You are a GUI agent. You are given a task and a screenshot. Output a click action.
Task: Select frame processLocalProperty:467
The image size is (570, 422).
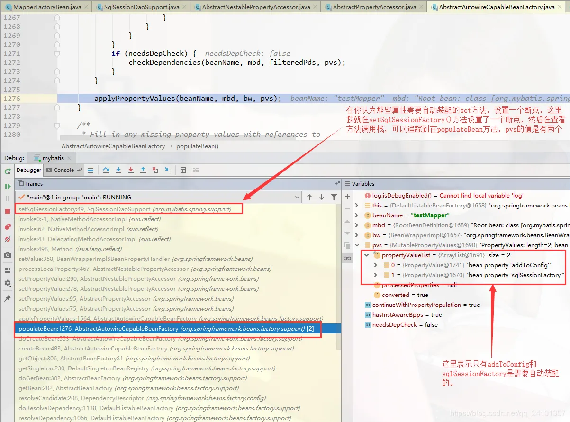[x=177, y=269]
